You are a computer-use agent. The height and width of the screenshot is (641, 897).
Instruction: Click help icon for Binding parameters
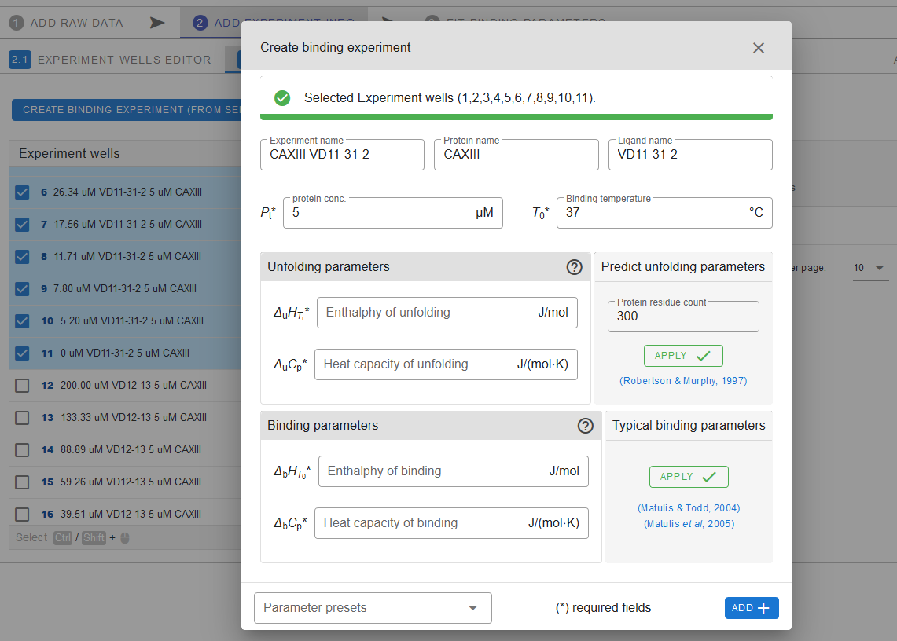585,426
